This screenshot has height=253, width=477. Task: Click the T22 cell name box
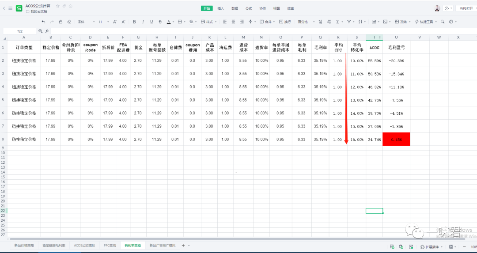tap(20, 31)
